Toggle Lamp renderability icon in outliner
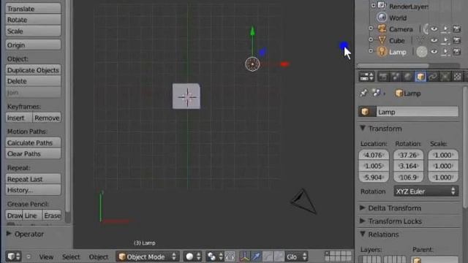The width and height of the screenshot is (468, 263). coord(456,52)
